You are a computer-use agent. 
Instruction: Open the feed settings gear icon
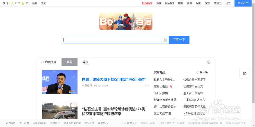point(209,62)
